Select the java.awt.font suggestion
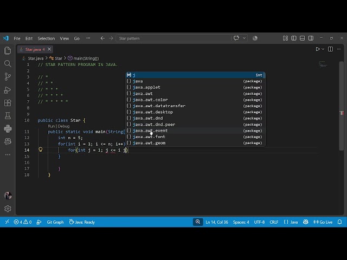The width and height of the screenshot is (347, 260). [195, 137]
